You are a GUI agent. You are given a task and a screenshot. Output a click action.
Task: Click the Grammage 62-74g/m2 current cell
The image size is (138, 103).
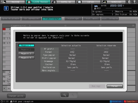[73, 61]
